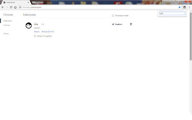
Task: Select the Extensions tab in tab strip
Action: tap(16, 2)
